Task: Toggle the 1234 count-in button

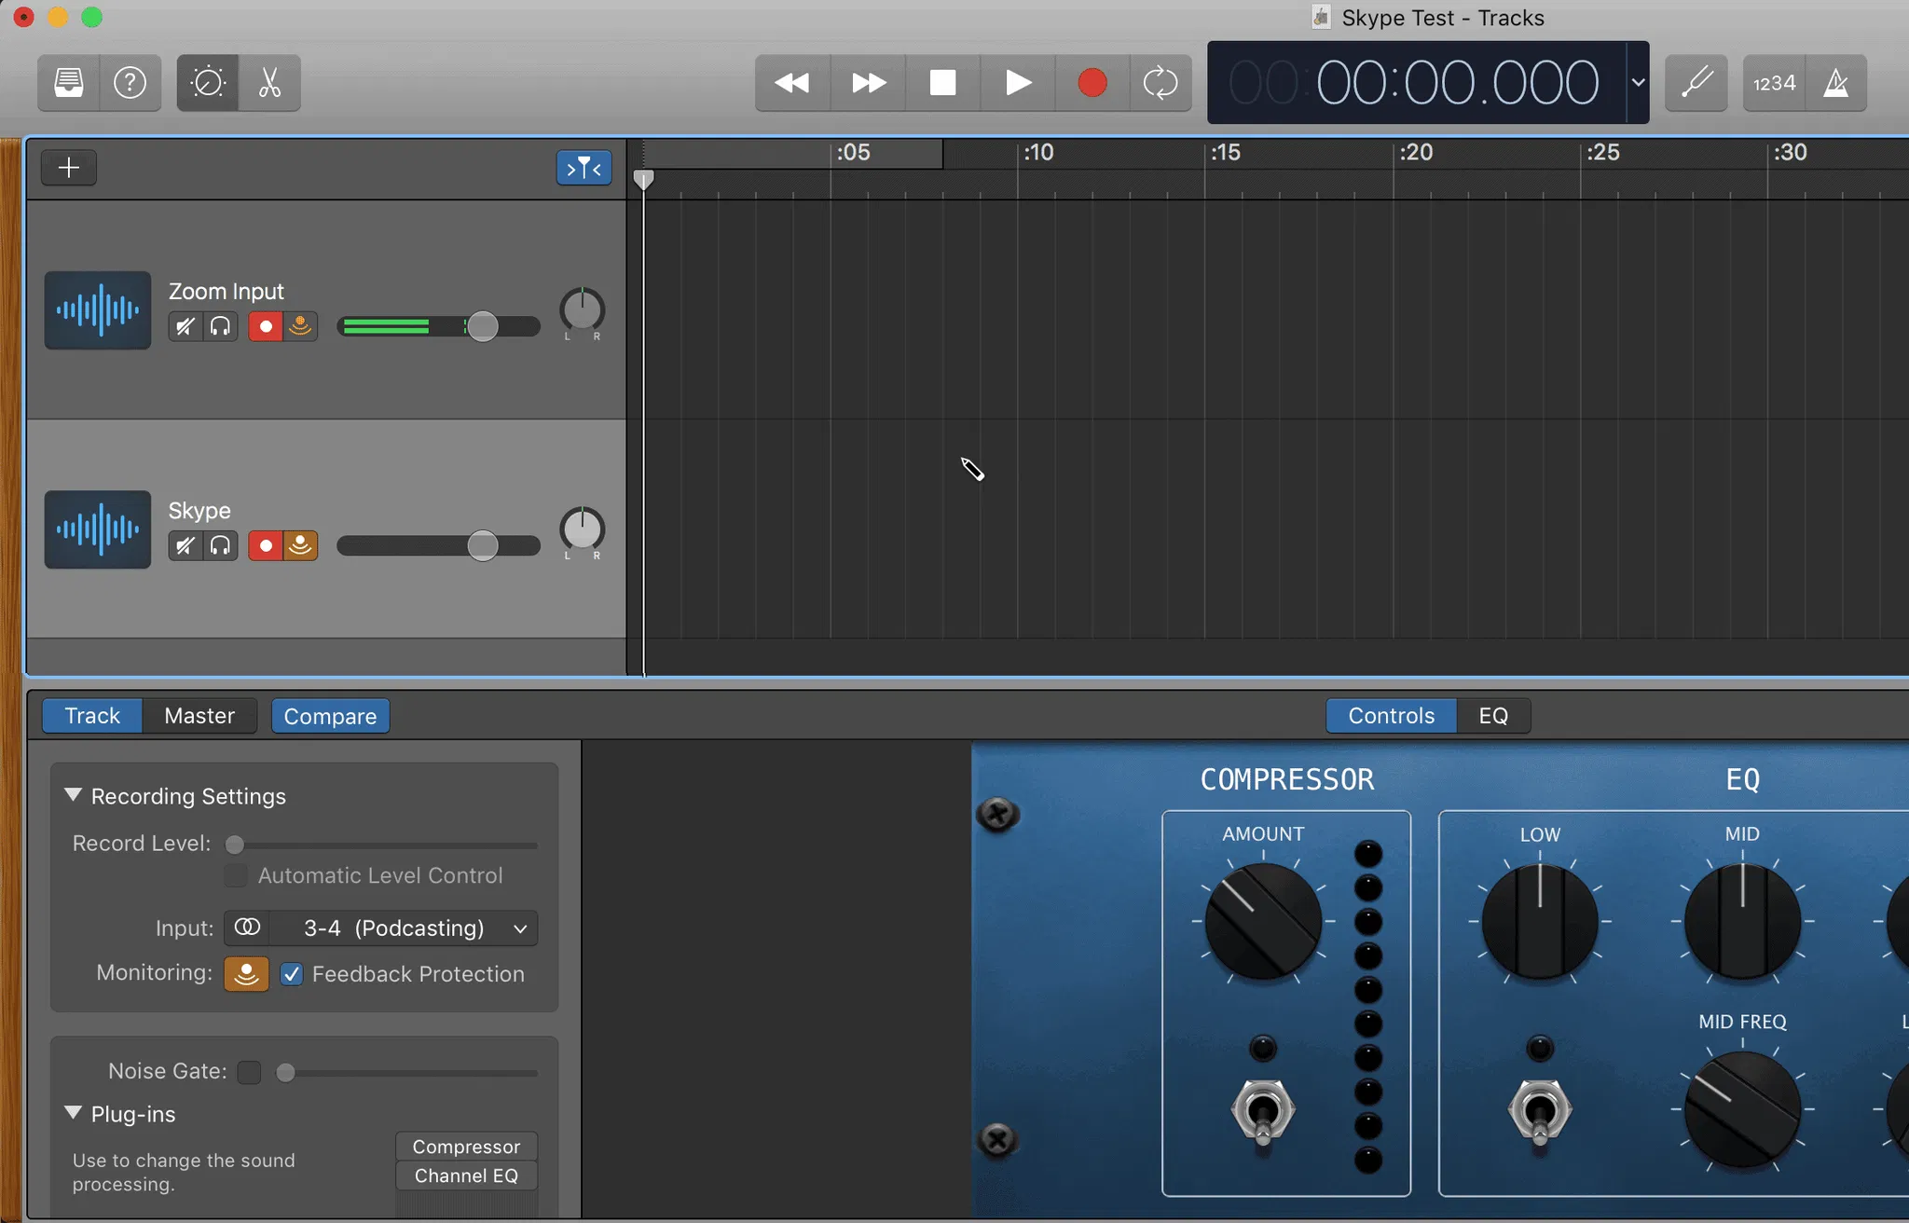Action: pyautogui.click(x=1774, y=83)
